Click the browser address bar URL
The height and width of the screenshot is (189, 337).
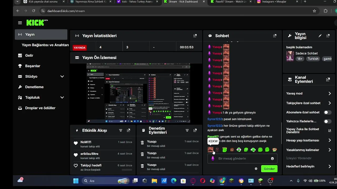pos(66,11)
